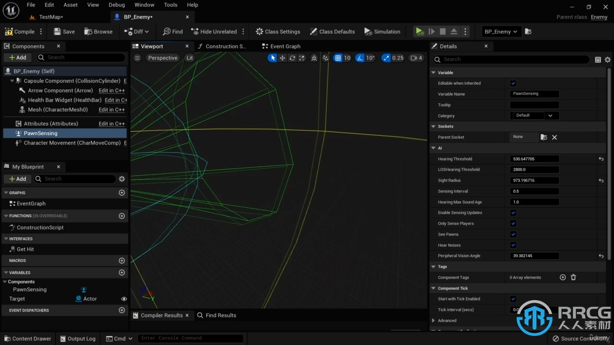This screenshot has height=345, width=614.
Task: Collapse the AI section in Details
Action: 434,148
